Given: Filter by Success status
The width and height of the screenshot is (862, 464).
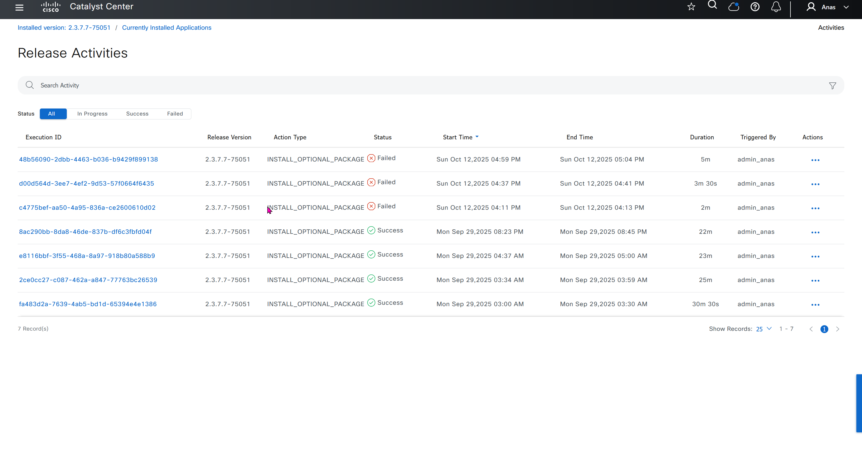Looking at the screenshot, I should click(137, 114).
